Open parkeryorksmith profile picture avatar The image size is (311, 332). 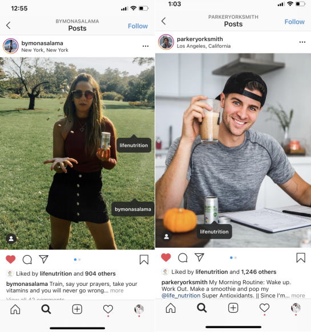[x=166, y=42]
